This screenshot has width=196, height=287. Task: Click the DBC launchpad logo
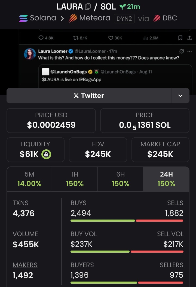[157, 18]
